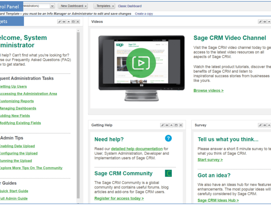Click the Getting Help gadget title
The height and width of the screenshot is (205, 271).
click(x=102, y=125)
